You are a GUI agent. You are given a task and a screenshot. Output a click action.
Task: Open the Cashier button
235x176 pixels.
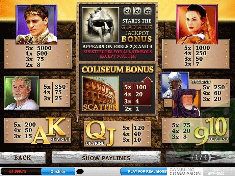click(x=58, y=172)
